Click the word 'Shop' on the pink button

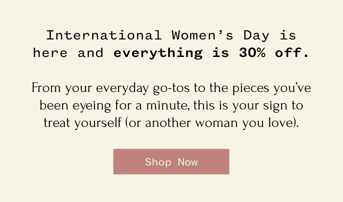point(158,162)
